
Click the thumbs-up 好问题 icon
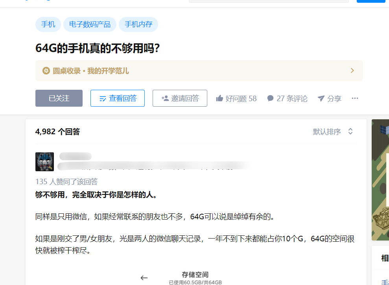219,98
